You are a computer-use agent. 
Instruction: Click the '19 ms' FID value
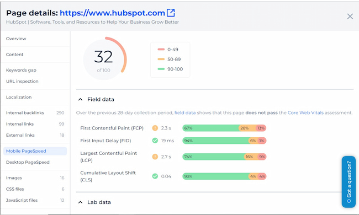167,141
